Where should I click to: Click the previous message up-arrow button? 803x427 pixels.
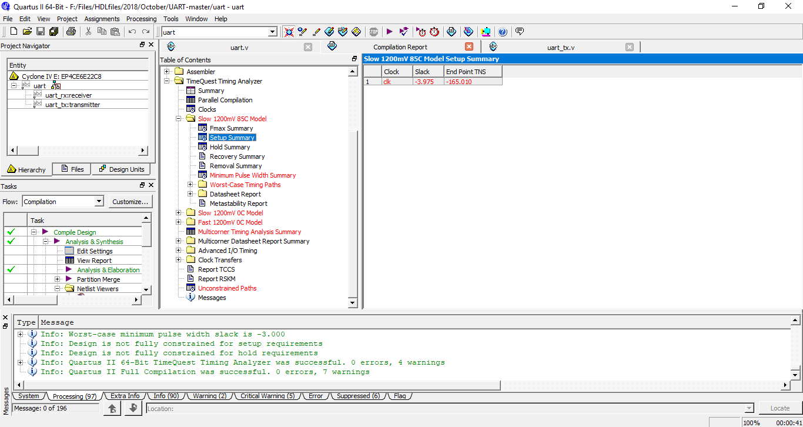(112, 408)
